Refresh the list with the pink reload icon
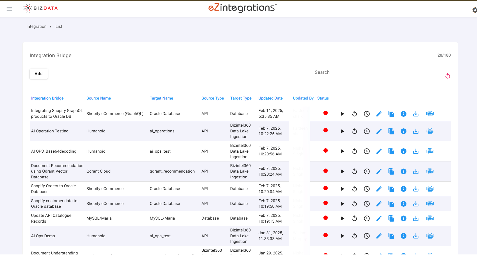 [448, 76]
